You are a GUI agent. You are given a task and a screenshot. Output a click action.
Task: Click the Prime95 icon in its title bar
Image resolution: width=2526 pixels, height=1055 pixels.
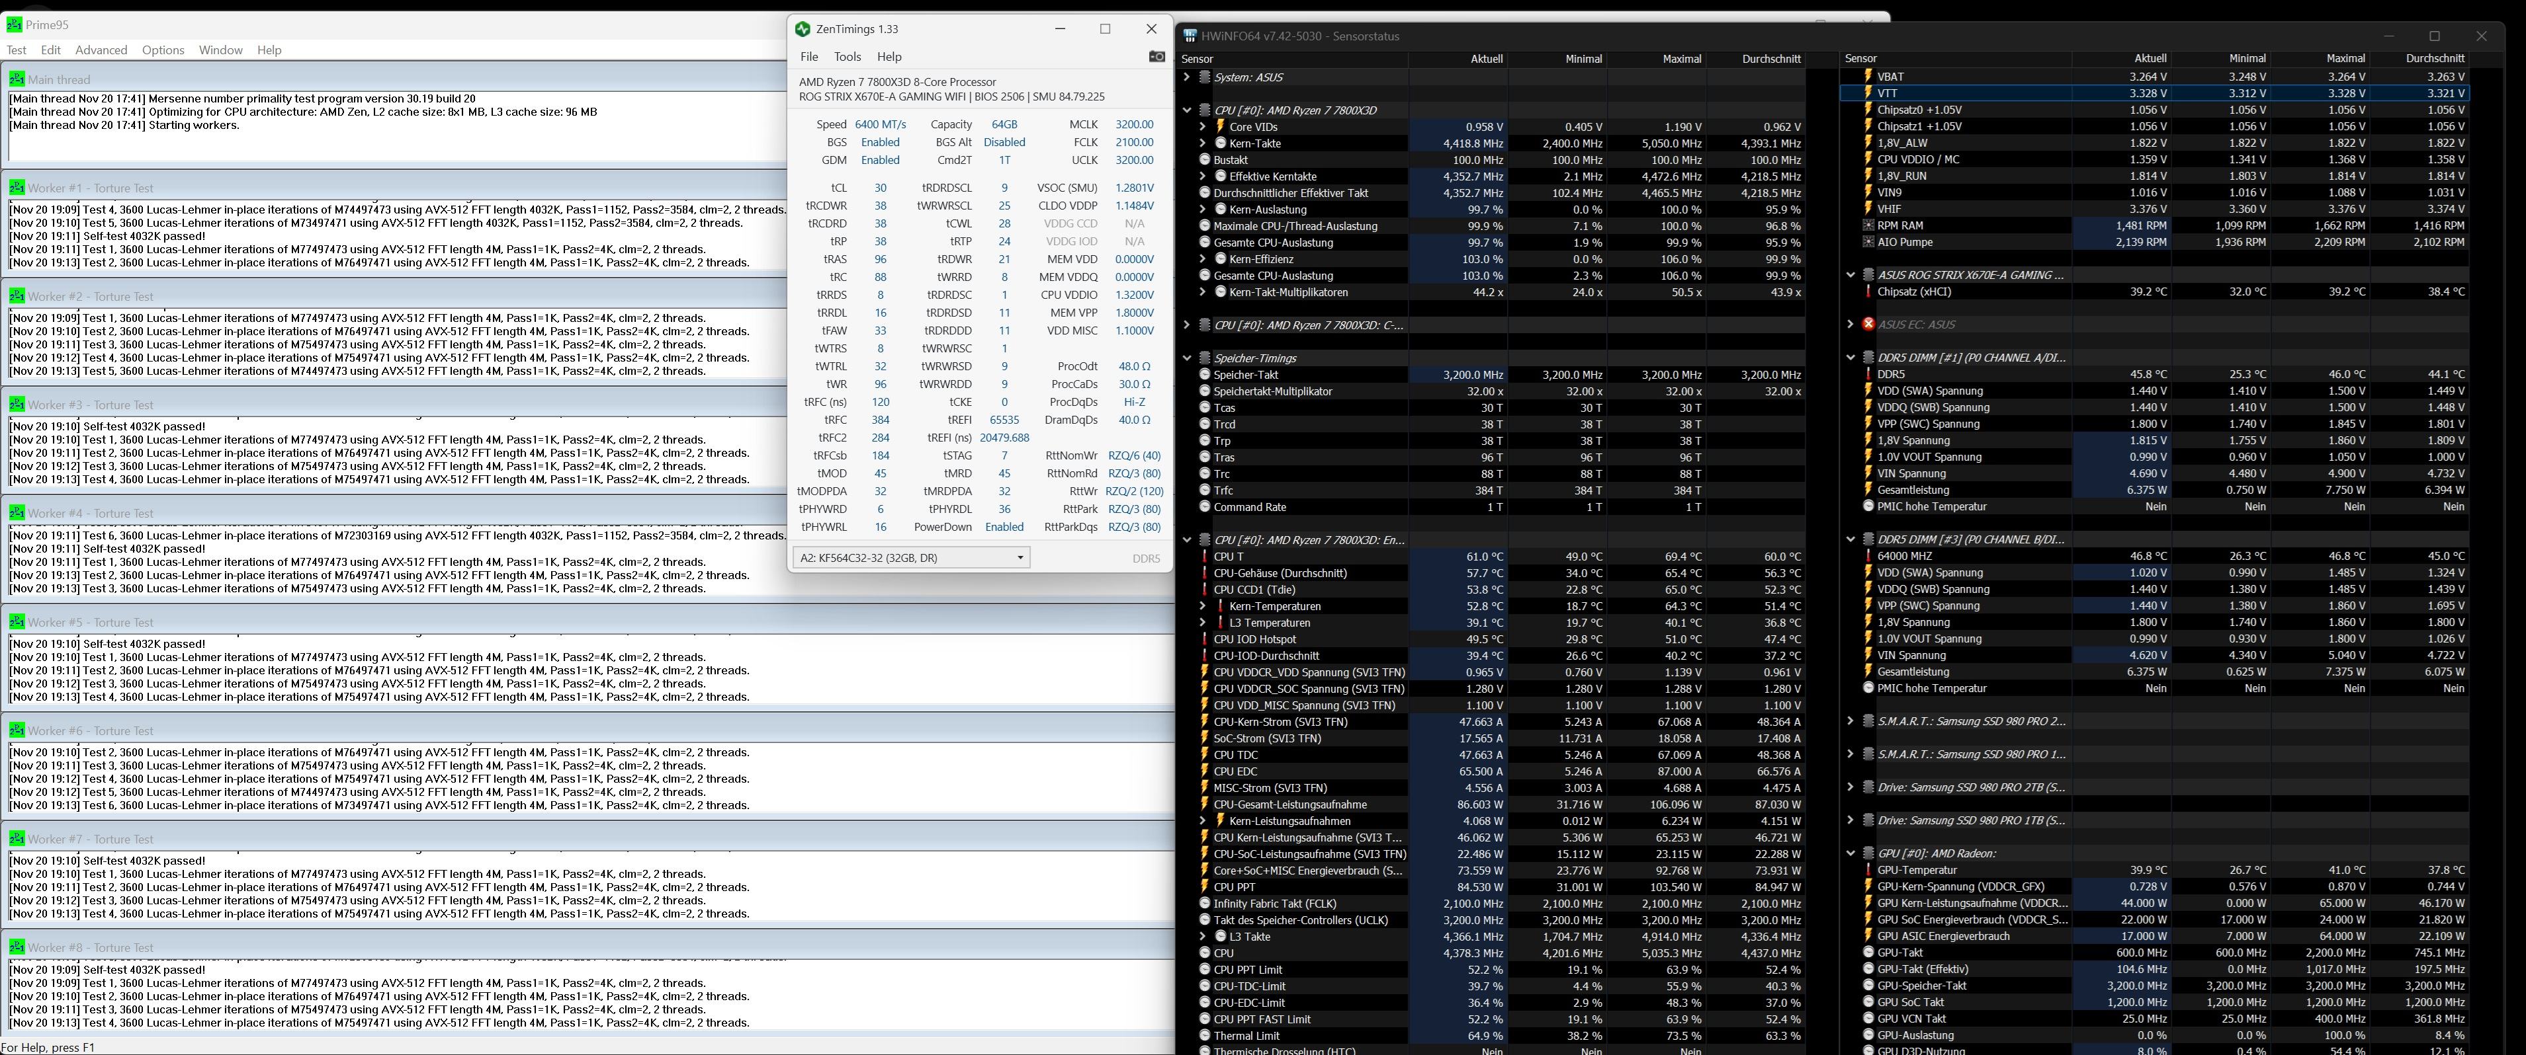(14, 24)
